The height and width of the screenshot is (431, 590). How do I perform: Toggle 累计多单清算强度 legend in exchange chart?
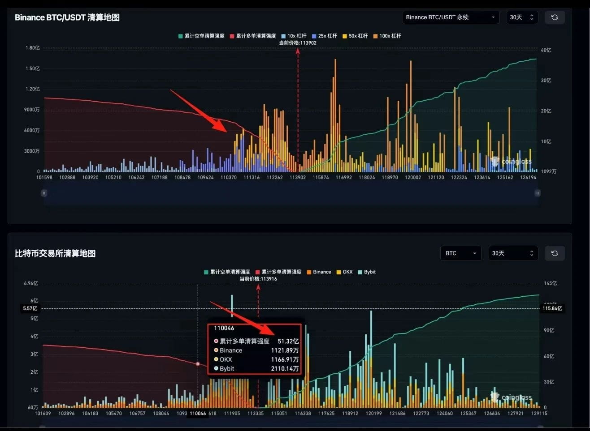click(x=278, y=272)
